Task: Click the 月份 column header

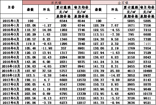Action: pyautogui.click(x=11, y=7)
